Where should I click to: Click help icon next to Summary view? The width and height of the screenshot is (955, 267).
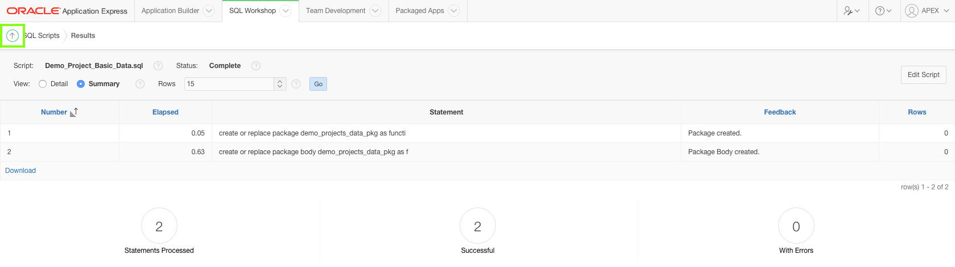click(140, 84)
